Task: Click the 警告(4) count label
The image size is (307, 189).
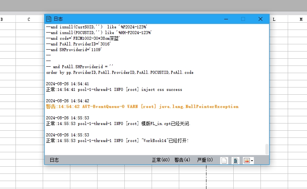Action: tap(182, 160)
